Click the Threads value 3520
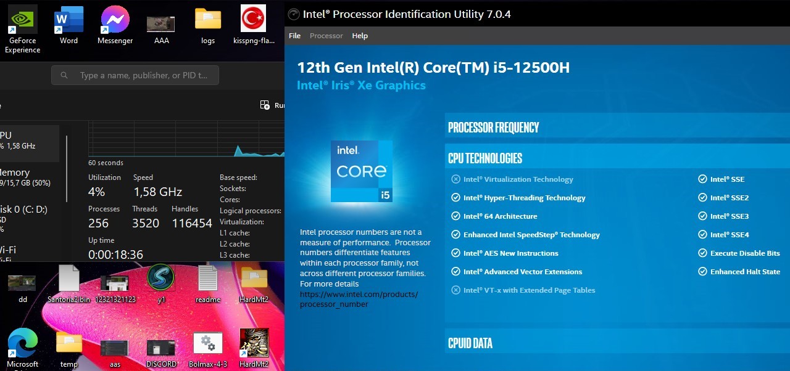This screenshot has height=371, width=790. point(146,223)
